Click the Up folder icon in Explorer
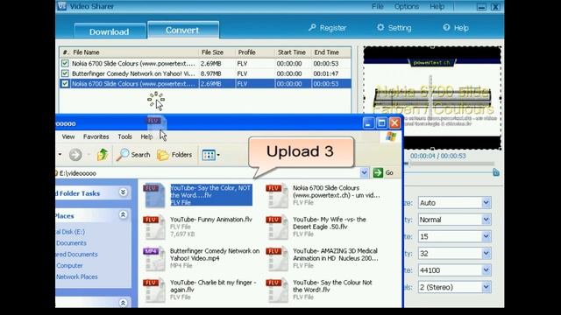 [103, 155]
